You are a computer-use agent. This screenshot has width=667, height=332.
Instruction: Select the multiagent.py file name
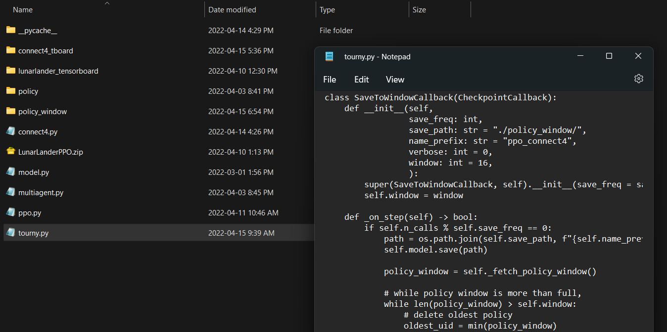tap(41, 193)
